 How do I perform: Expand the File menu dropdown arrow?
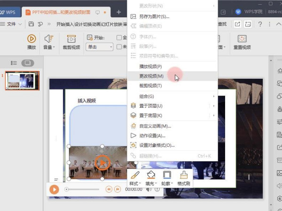20,24
